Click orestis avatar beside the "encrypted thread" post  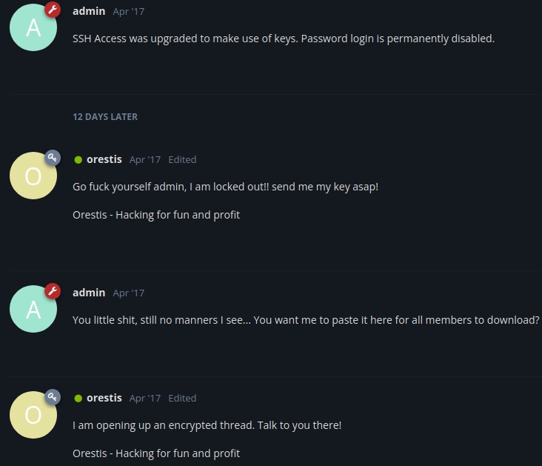point(33,414)
